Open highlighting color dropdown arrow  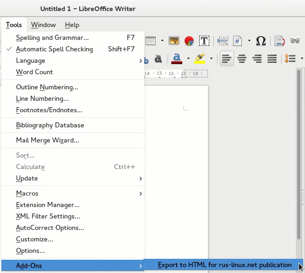coord(211,58)
